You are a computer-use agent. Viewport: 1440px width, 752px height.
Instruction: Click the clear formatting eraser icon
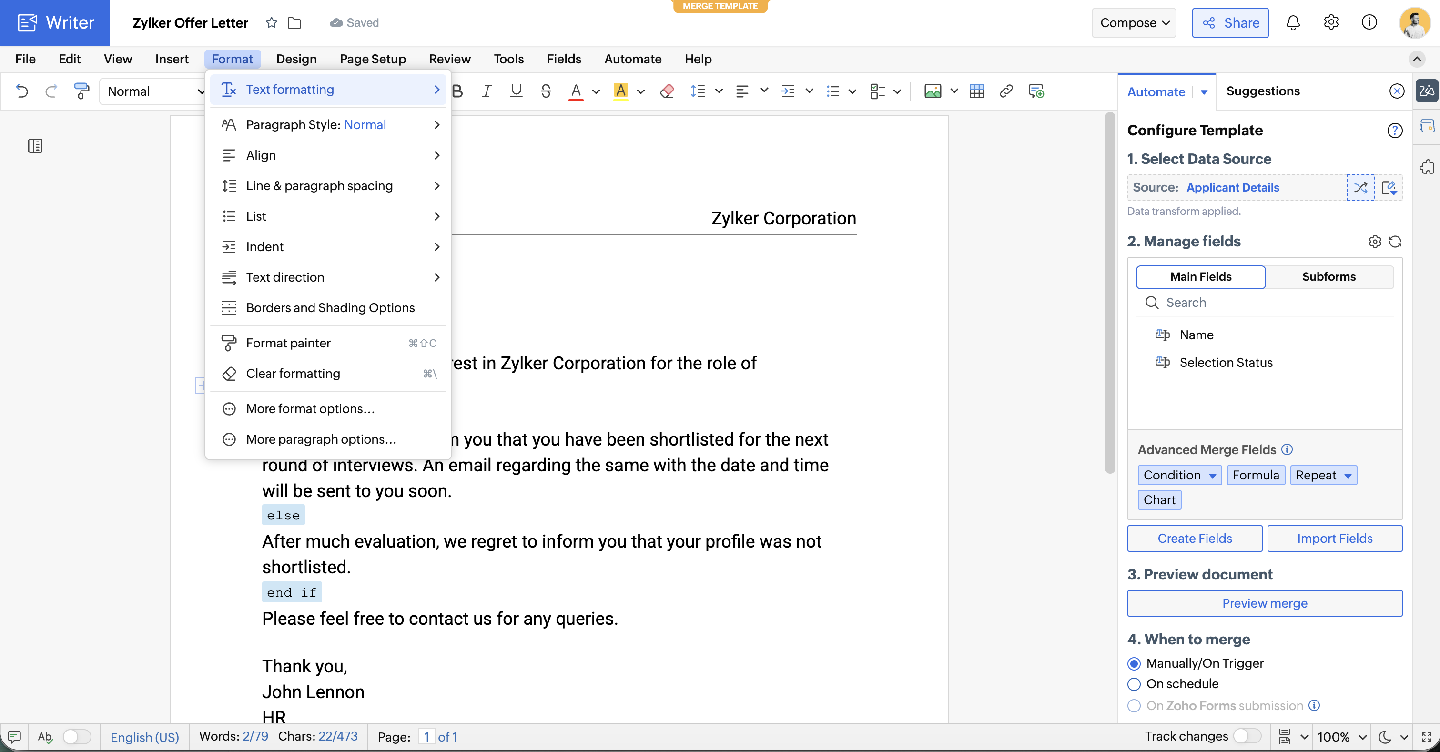[x=666, y=91]
